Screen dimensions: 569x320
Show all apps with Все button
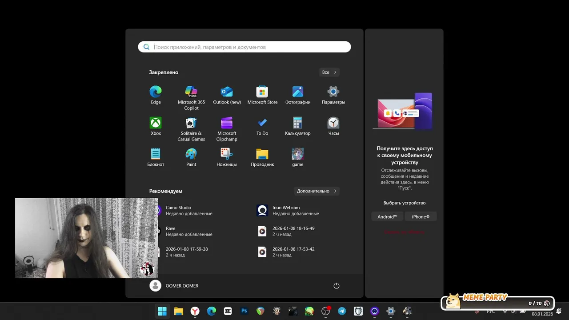pyautogui.click(x=329, y=72)
